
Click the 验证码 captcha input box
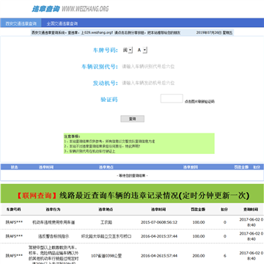(x=172, y=98)
